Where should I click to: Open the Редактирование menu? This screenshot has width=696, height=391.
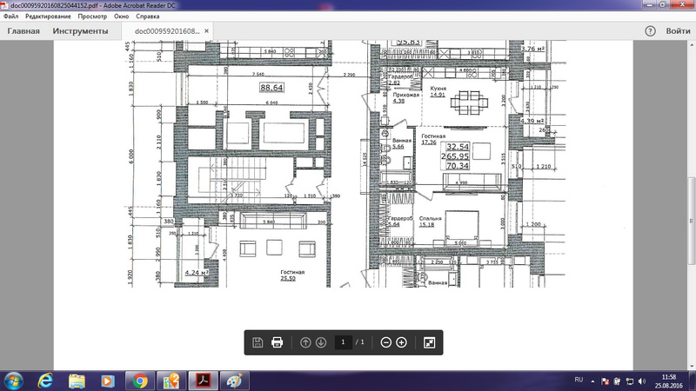[48, 17]
